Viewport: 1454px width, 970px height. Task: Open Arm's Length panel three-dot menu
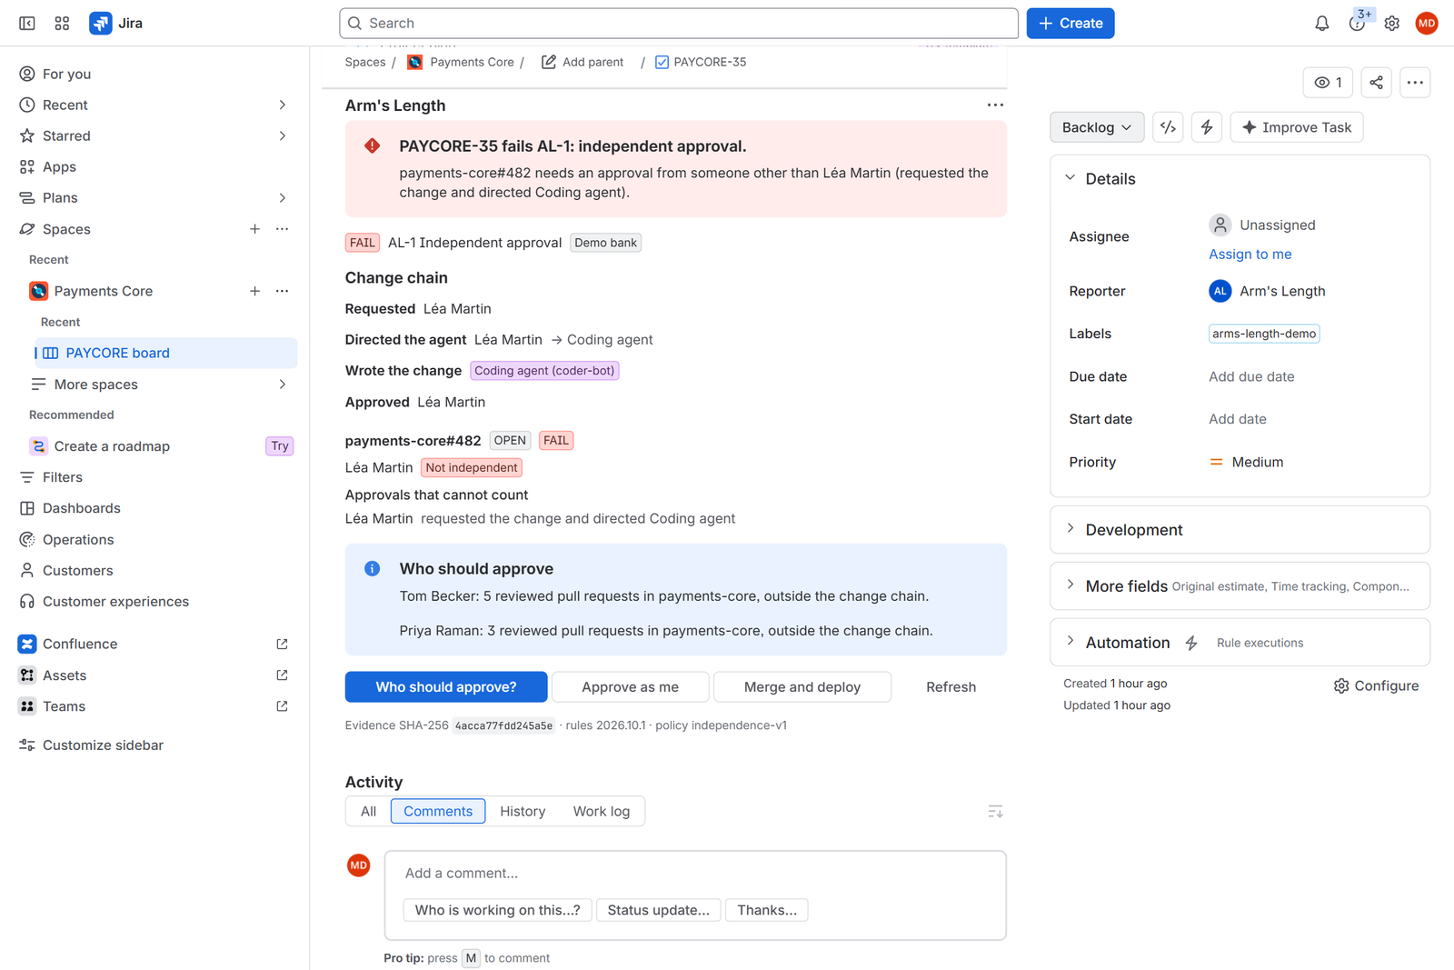(x=995, y=105)
